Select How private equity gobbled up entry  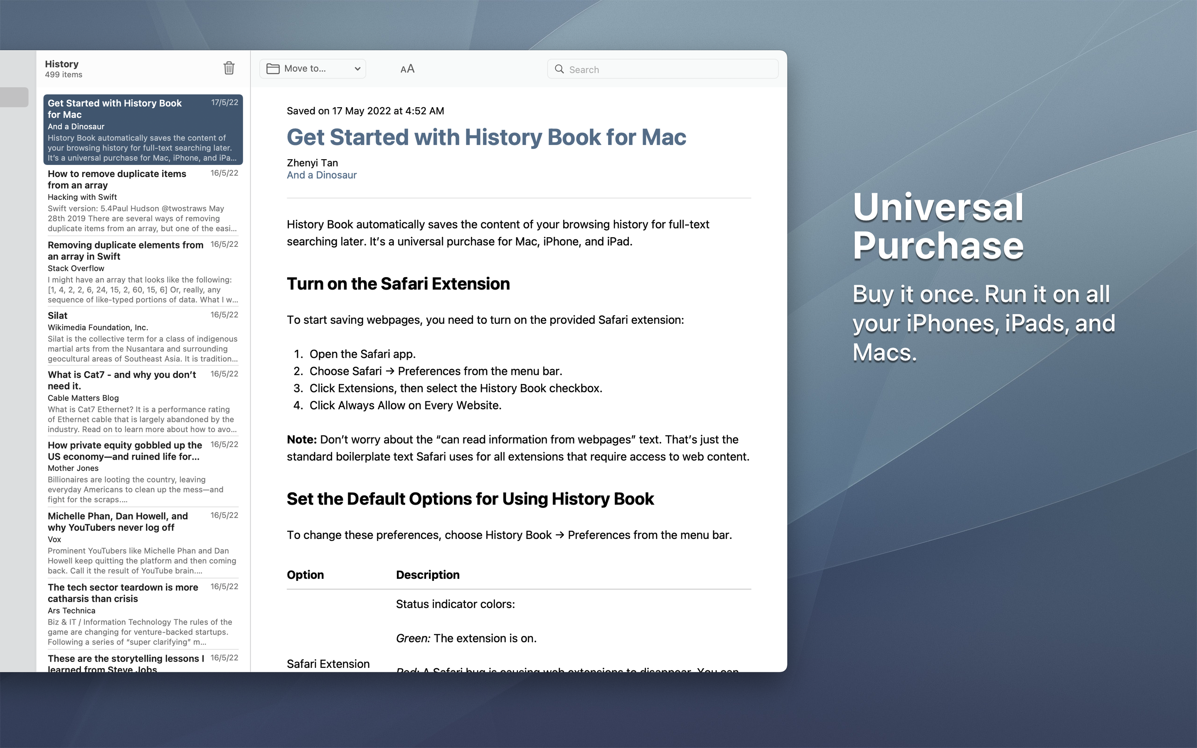[x=143, y=472]
